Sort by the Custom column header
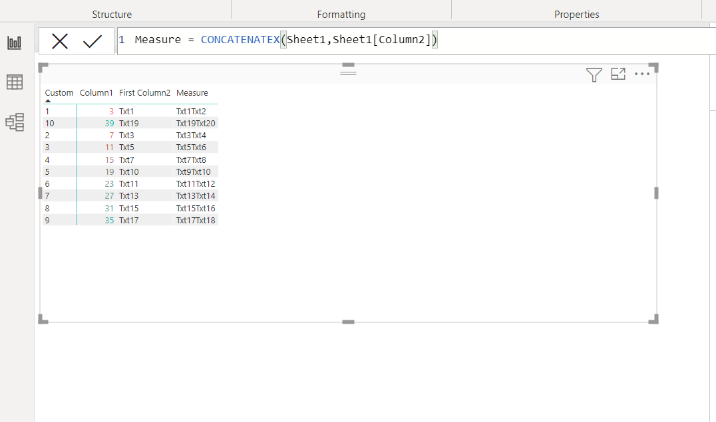716x422 pixels. coord(59,92)
